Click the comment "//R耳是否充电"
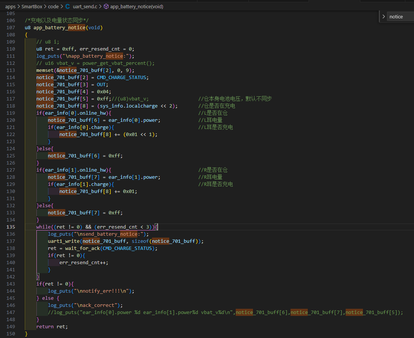This screenshot has height=338, width=414. pyautogui.click(x=215, y=184)
